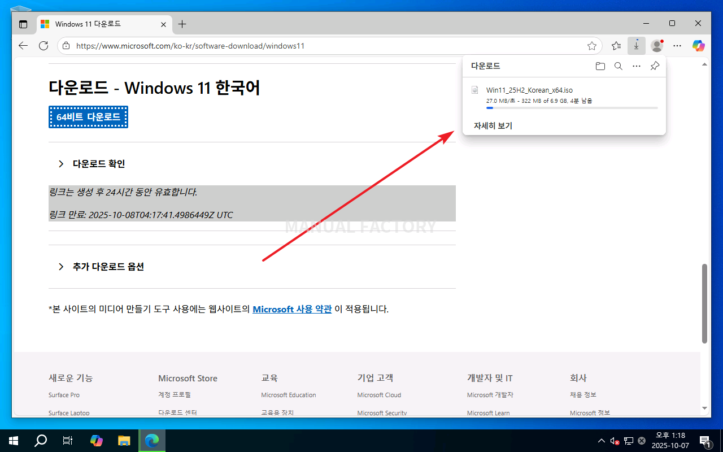
Task: Click the ISO download progress bar
Action: pyautogui.click(x=572, y=107)
